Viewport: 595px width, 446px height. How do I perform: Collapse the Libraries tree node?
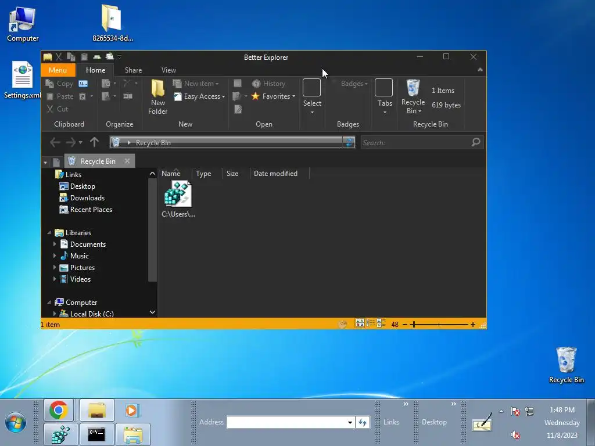(x=49, y=232)
